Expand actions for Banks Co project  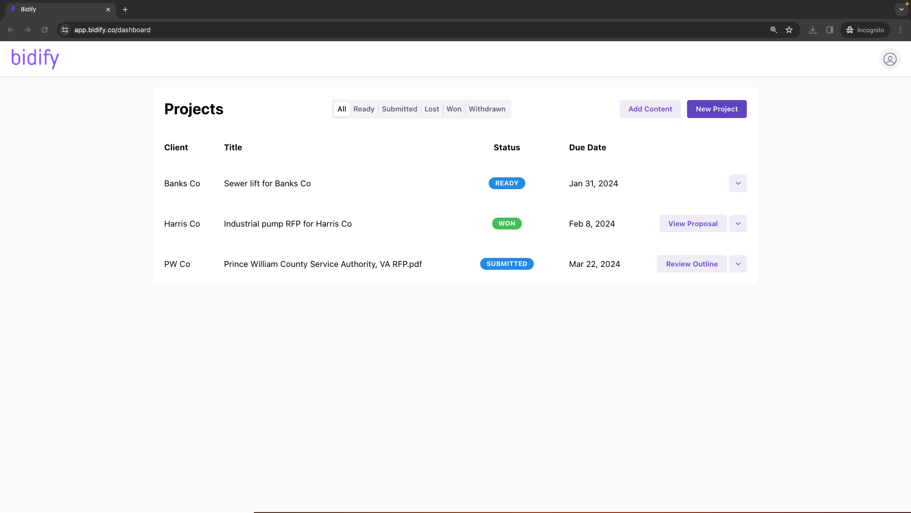(x=738, y=183)
